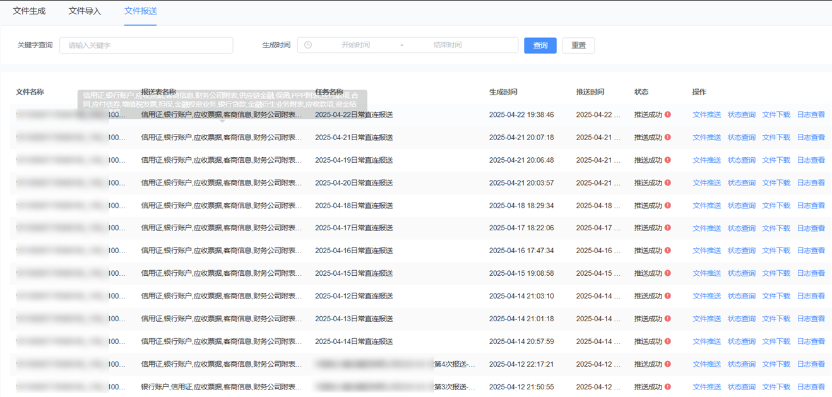Click the red alert icon in the 2025-04-14 20:57:59 row

[668, 341]
